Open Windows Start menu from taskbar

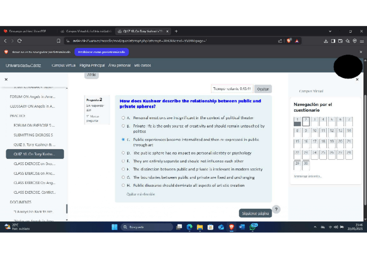pyautogui.click(x=115, y=227)
